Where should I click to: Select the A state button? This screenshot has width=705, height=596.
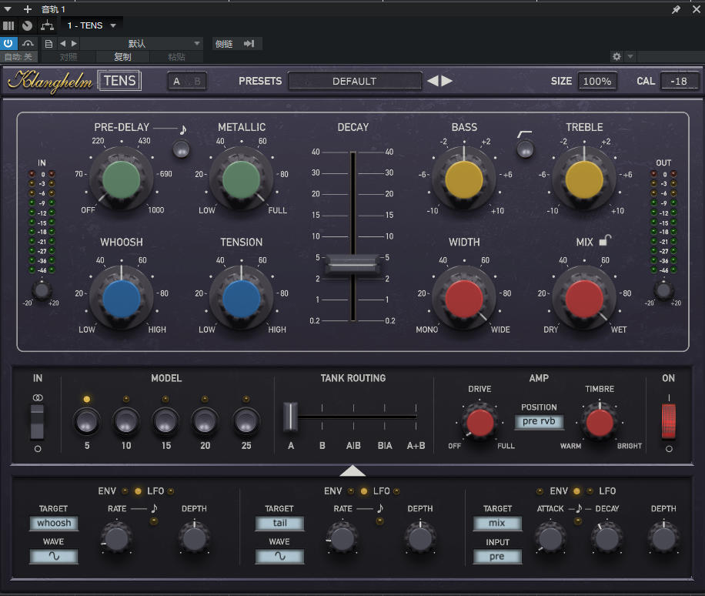coord(177,82)
